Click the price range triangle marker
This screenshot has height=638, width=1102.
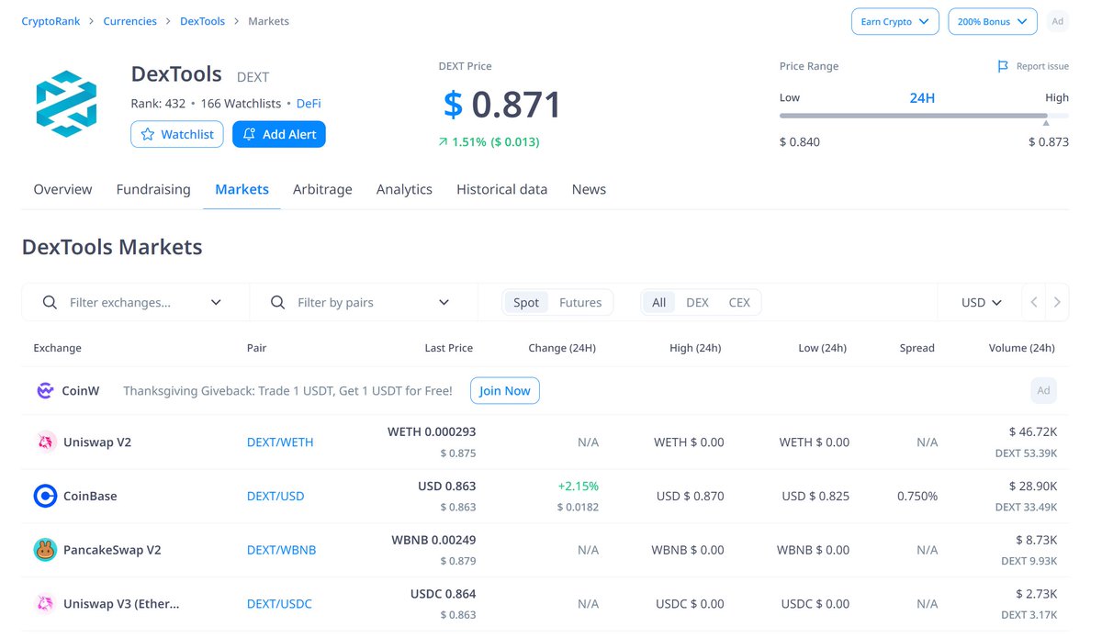click(1045, 123)
